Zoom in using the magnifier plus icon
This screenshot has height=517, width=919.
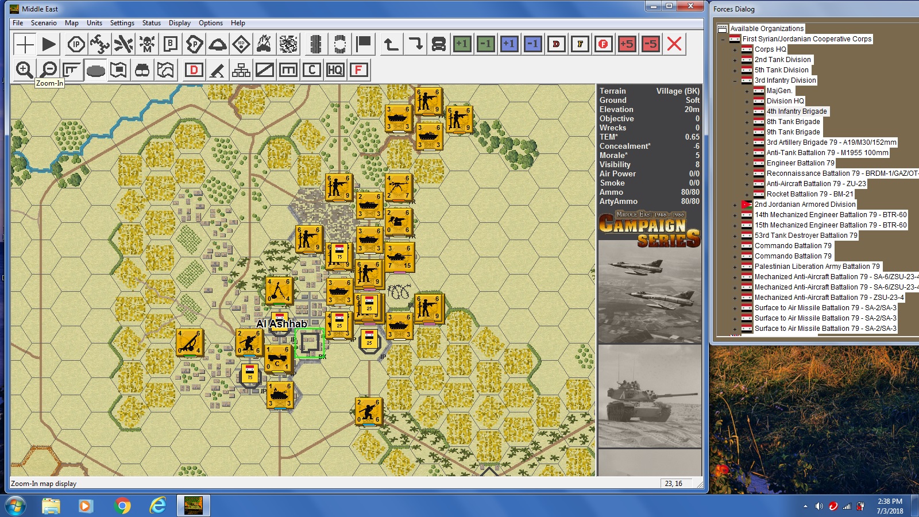coord(25,70)
